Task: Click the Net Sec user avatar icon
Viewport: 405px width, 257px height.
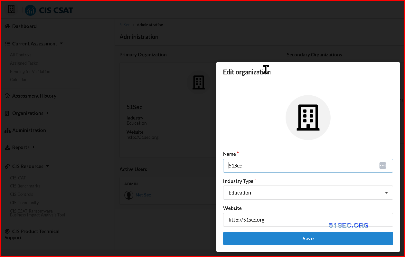Action: click(x=129, y=195)
